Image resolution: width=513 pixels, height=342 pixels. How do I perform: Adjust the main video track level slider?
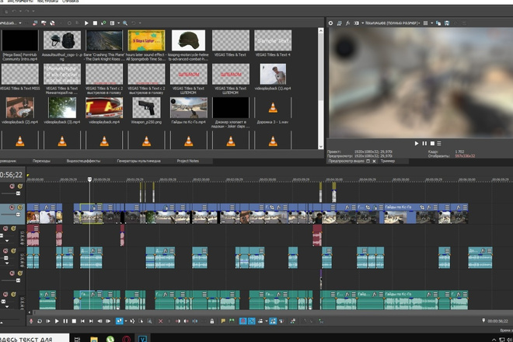click(x=10, y=215)
